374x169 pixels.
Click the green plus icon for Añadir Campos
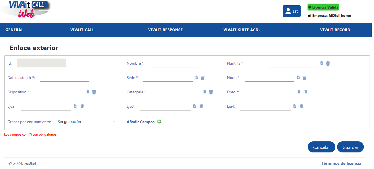pos(159,122)
